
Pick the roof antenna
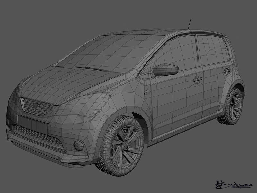coord(189,24)
